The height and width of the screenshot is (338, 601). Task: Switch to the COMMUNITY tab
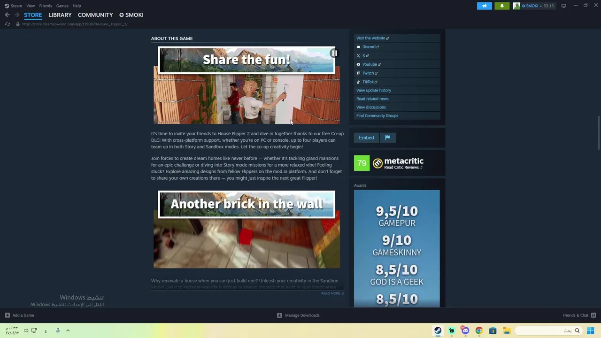pos(95,15)
